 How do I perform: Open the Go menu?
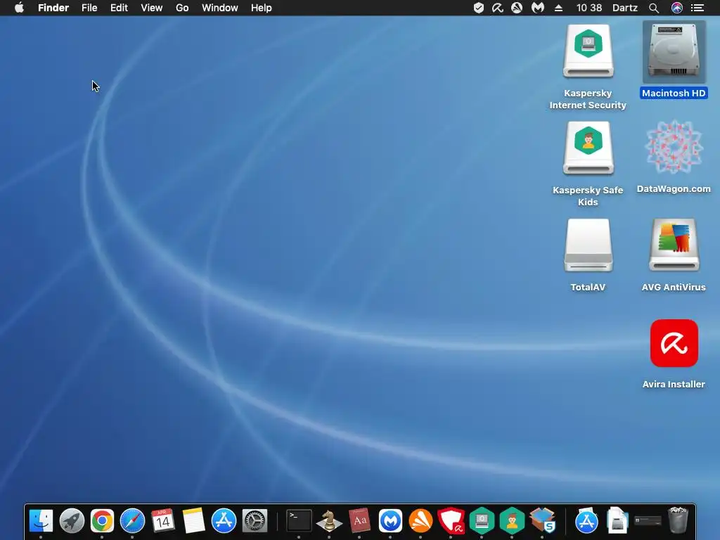click(182, 8)
